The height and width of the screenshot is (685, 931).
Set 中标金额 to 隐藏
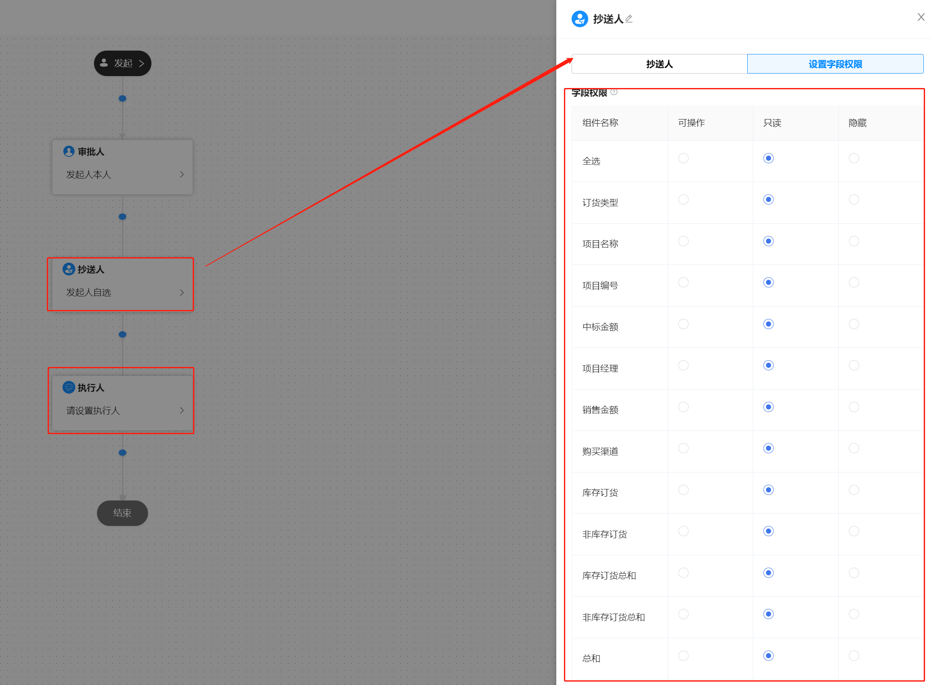[854, 324]
